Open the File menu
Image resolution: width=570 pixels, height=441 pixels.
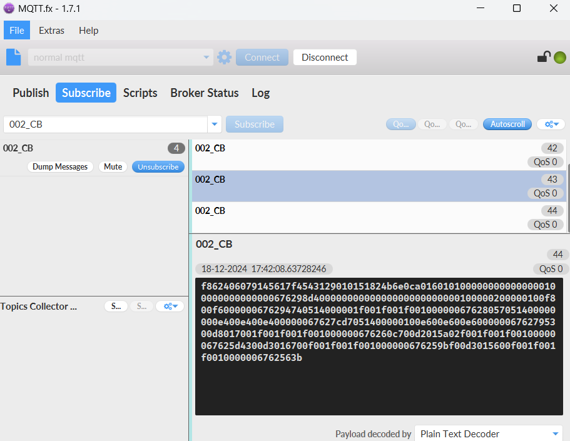(17, 30)
